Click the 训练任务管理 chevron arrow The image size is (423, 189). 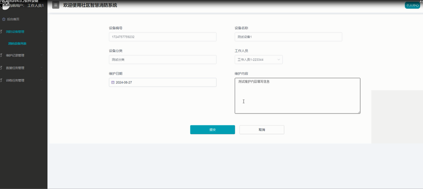tap(42, 80)
